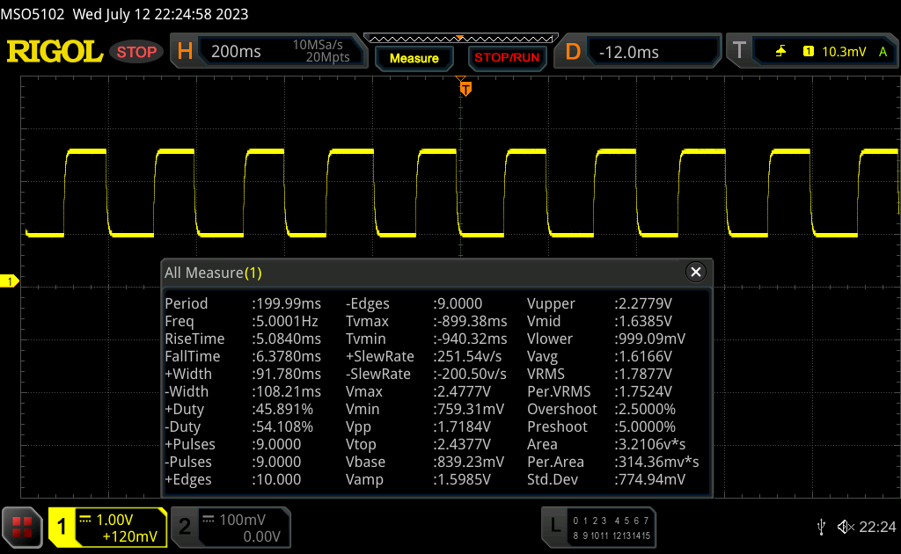The height and width of the screenshot is (554, 901).
Task: Select the Overshoot 2.5000% value
Action: coord(645,409)
